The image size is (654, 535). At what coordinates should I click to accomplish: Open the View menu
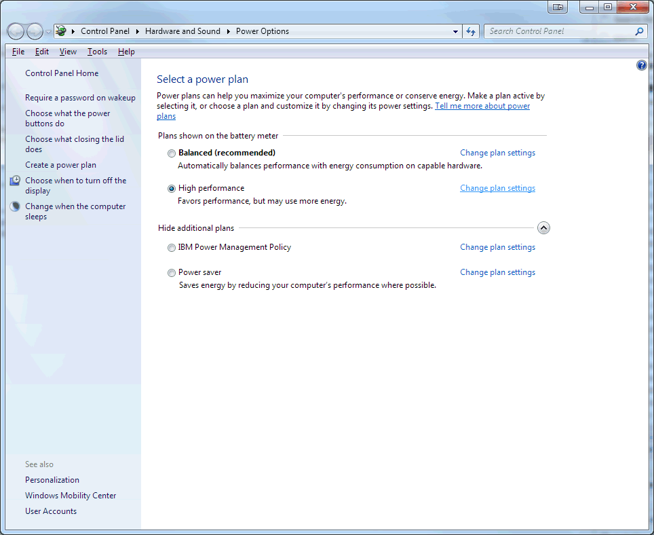click(x=68, y=51)
